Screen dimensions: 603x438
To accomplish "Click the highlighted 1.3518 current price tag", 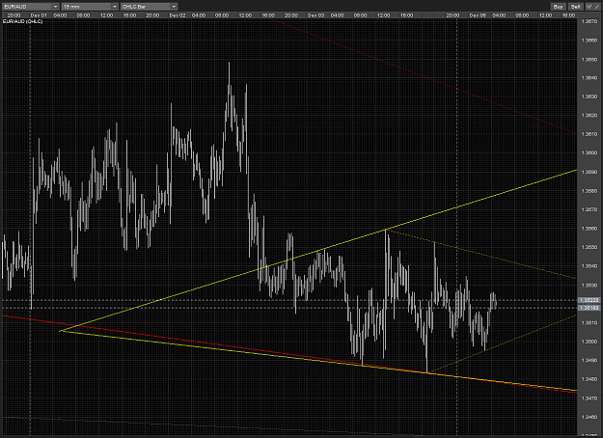I will (589, 308).
